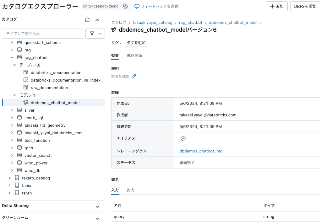
Task: Select the 概要 tab
Action: (x=115, y=56)
